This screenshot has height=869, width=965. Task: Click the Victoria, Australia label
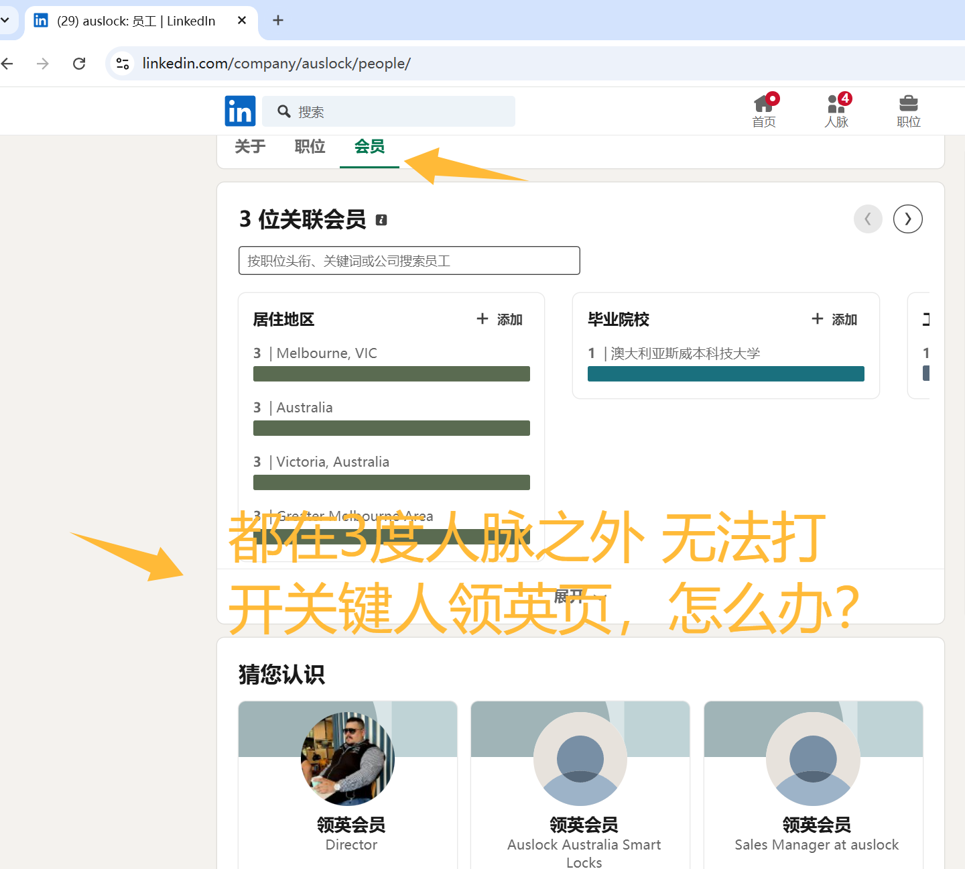coord(332,462)
